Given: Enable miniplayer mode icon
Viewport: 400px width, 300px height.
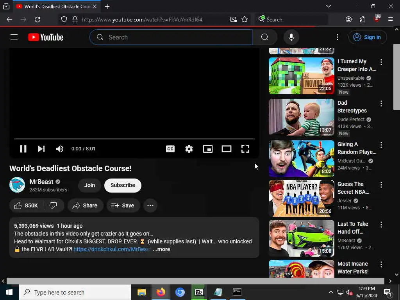Looking at the screenshot, I should pyautogui.click(x=208, y=149).
